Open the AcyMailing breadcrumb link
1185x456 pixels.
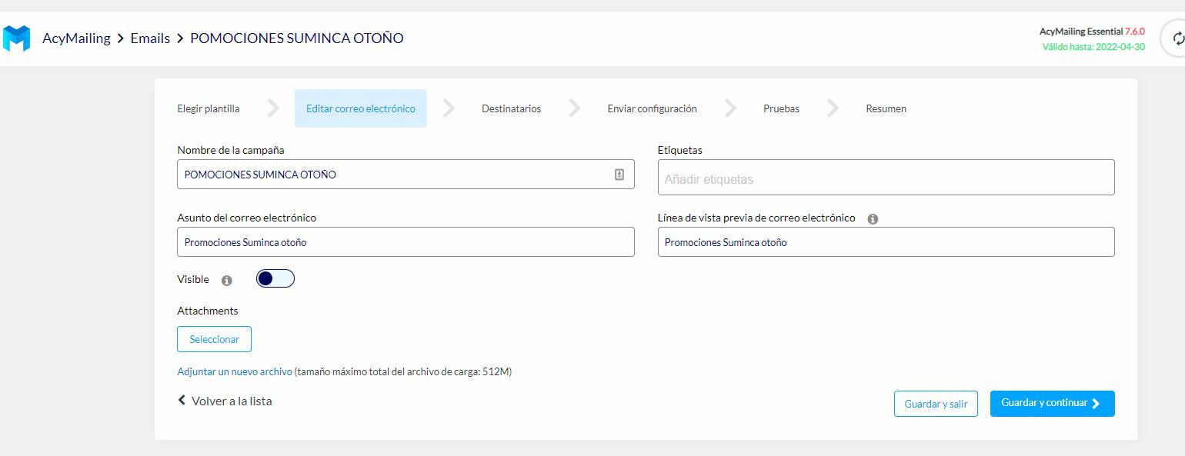[76, 38]
